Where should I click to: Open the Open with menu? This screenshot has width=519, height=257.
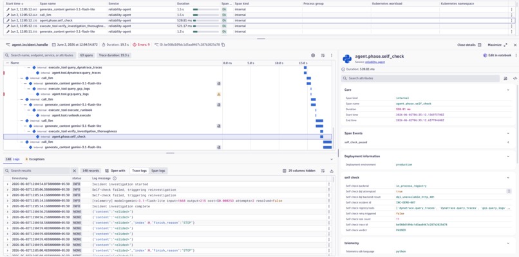point(115,171)
